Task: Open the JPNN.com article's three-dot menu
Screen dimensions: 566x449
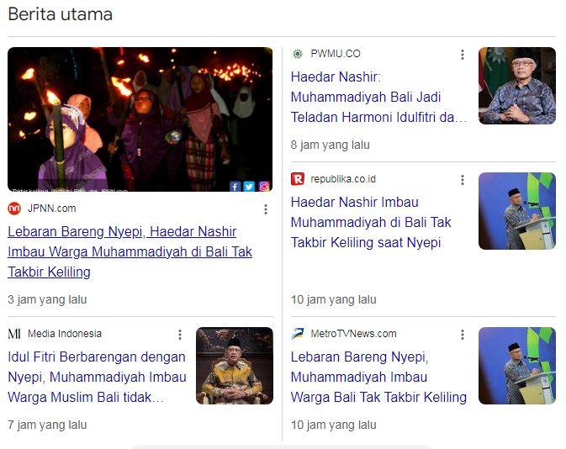Action: tap(266, 209)
